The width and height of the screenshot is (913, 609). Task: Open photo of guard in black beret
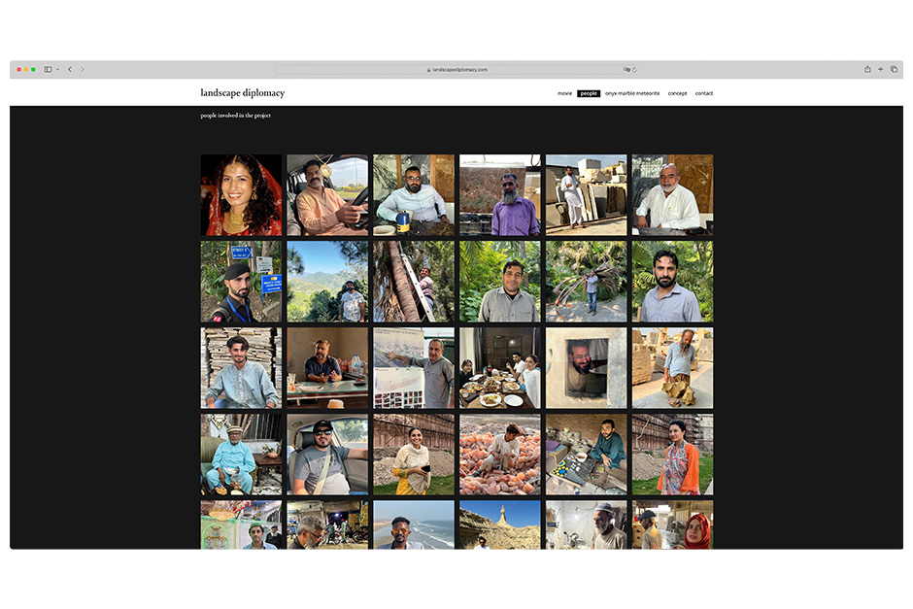241,282
